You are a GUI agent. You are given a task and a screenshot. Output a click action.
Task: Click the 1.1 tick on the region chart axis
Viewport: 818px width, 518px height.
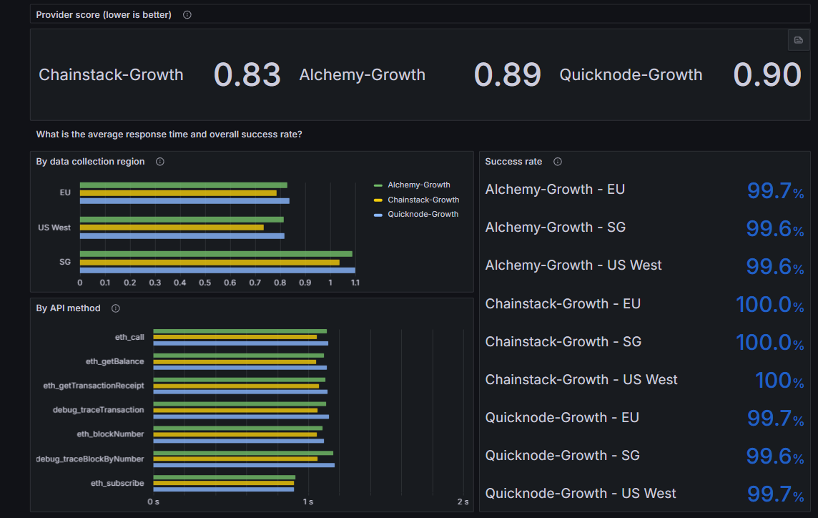355,283
